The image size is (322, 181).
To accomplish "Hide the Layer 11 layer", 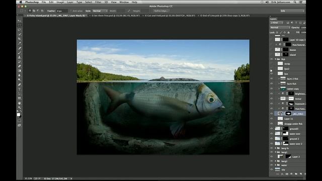I will point(272,119).
